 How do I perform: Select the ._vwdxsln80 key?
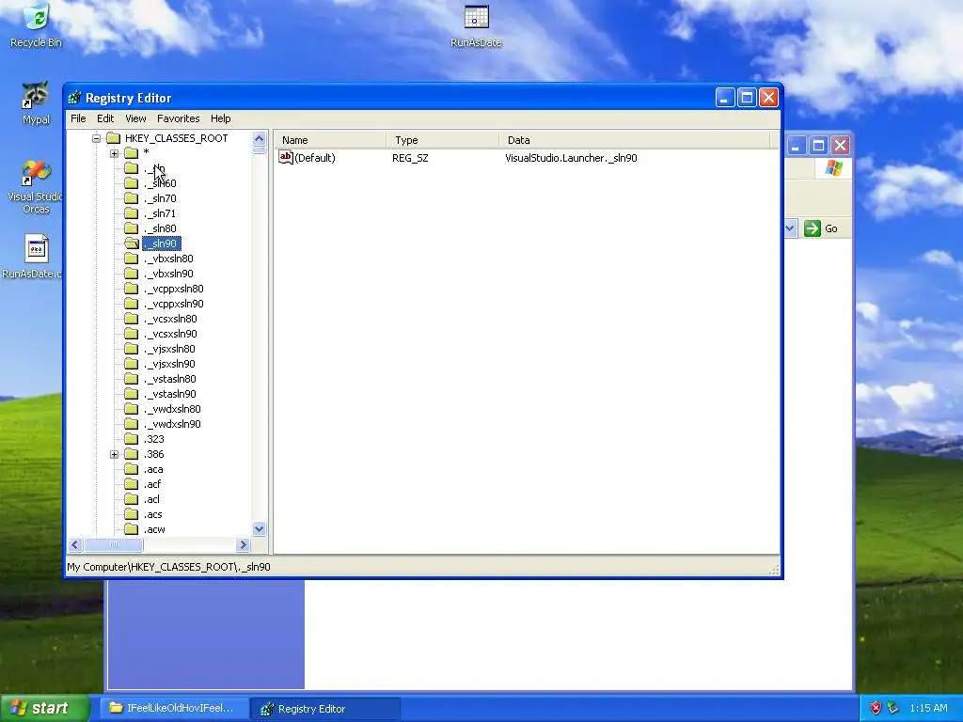point(172,409)
